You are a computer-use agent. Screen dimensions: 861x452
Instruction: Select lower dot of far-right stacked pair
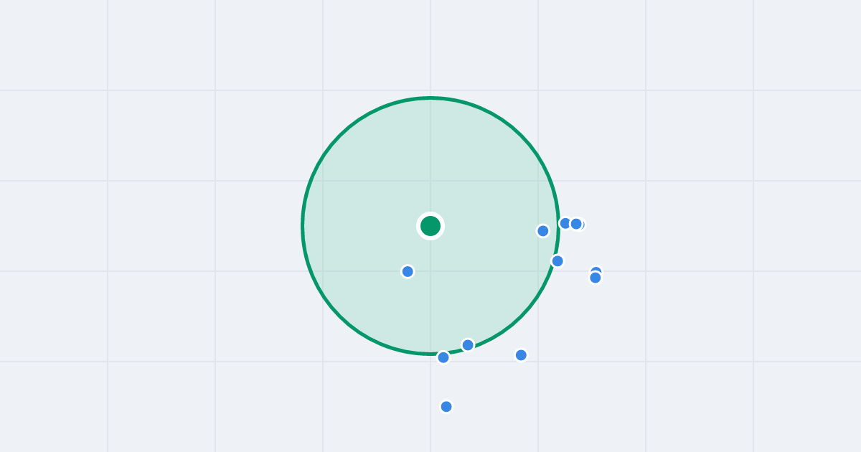pyautogui.click(x=596, y=278)
